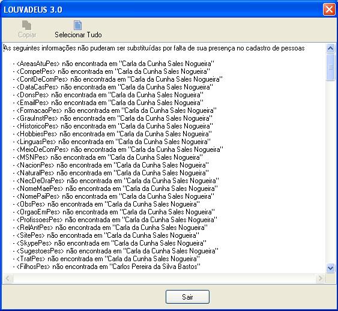Click the heading sentence at top of text

(154, 48)
